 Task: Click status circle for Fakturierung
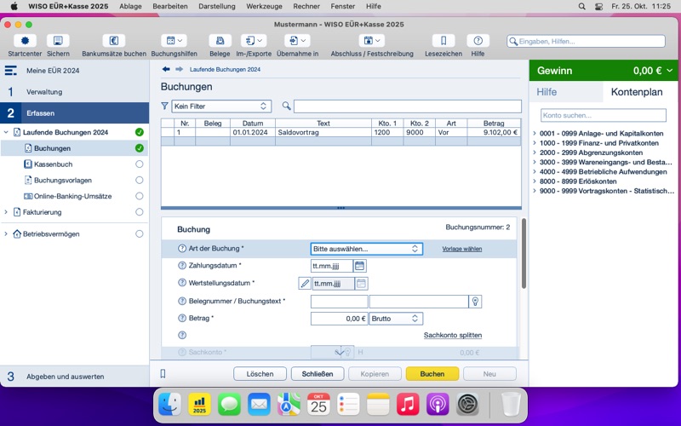(139, 212)
